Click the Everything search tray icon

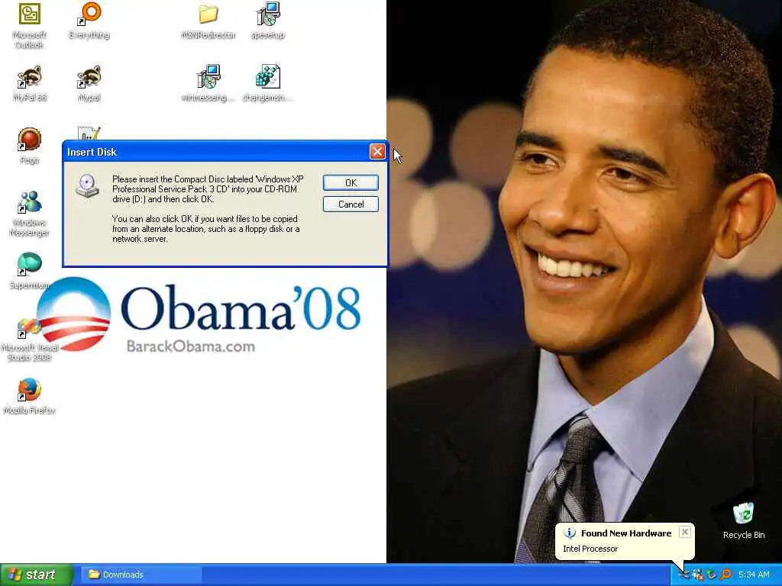pyautogui.click(x=725, y=575)
